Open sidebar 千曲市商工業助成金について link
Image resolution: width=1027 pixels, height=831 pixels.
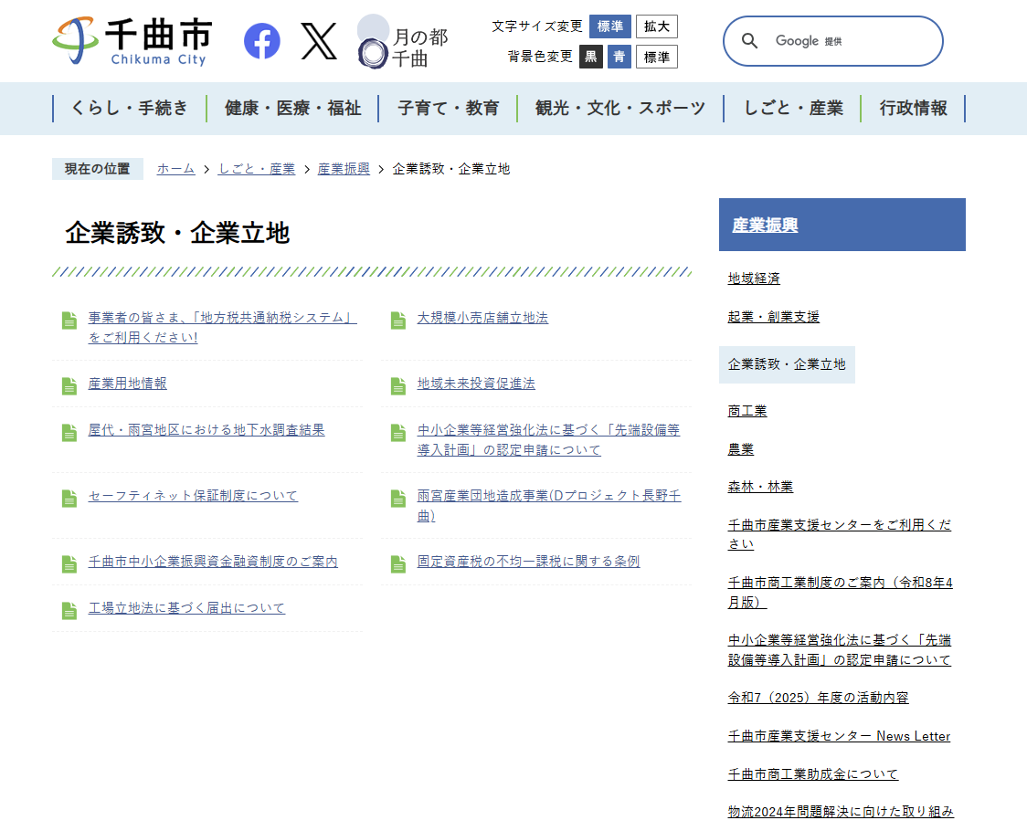[813, 774]
